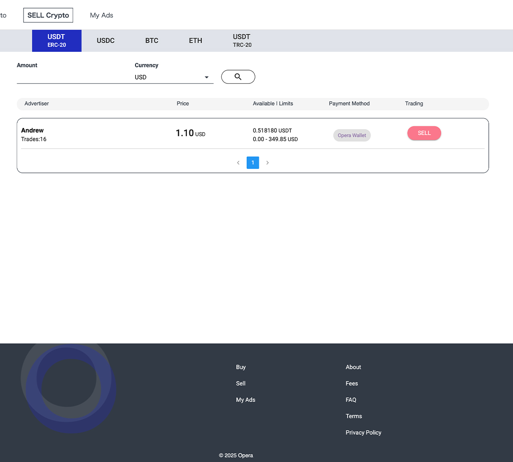Switch to the BTC tab
The height and width of the screenshot is (462, 513).
(x=152, y=41)
